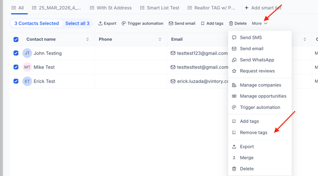Open the Erick Test contact name

coord(45,81)
